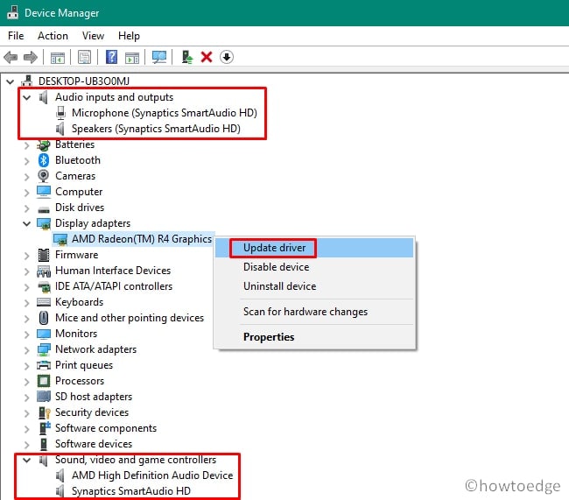Click the download arrow Disable device icon
This screenshot has width=569, height=500.
[x=227, y=57]
